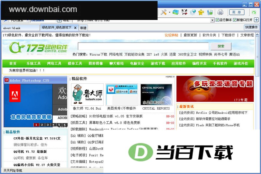The height and width of the screenshot is (174, 261).
Task: Open the 应用软件 navigation item
Action: click(178, 63)
